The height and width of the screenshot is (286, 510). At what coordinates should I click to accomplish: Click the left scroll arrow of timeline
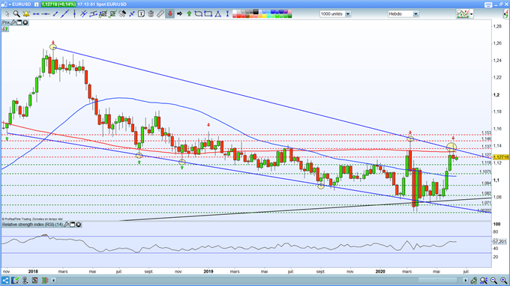(54, 280)
